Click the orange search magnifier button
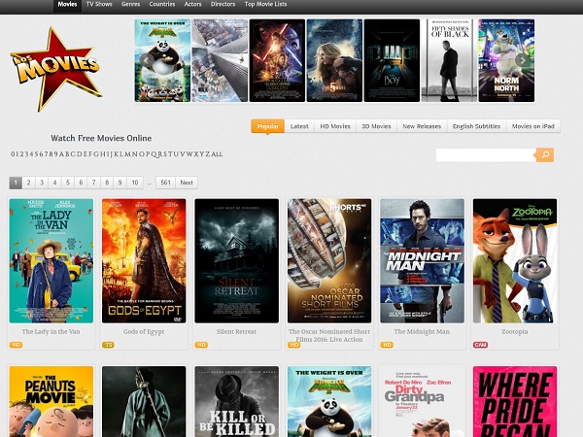 click(x=545, y=155)
